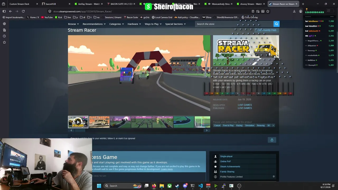Expand the Ways to Play dropdown
This screenshot has height=190, width=338.
click(x=153, y=24)
